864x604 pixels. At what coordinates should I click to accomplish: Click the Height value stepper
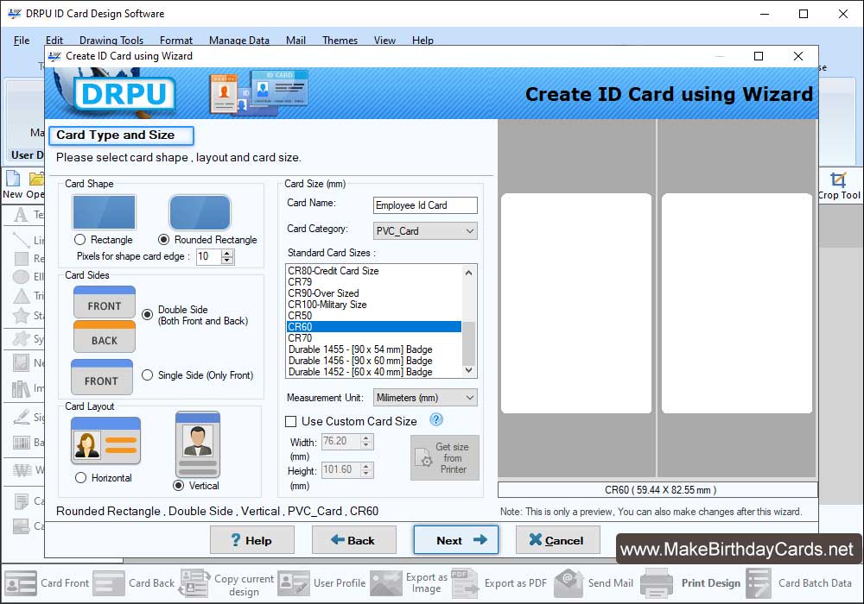pyautogui.click(x=366, y=469)
